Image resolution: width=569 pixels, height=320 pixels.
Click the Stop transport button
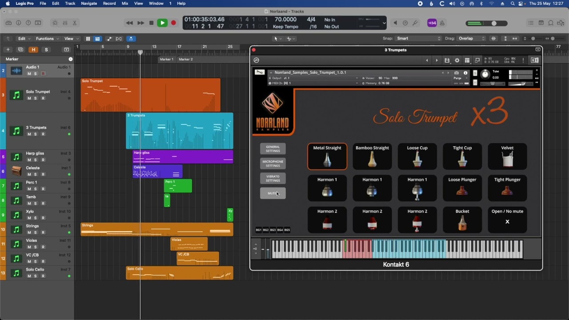pos(151,23)
